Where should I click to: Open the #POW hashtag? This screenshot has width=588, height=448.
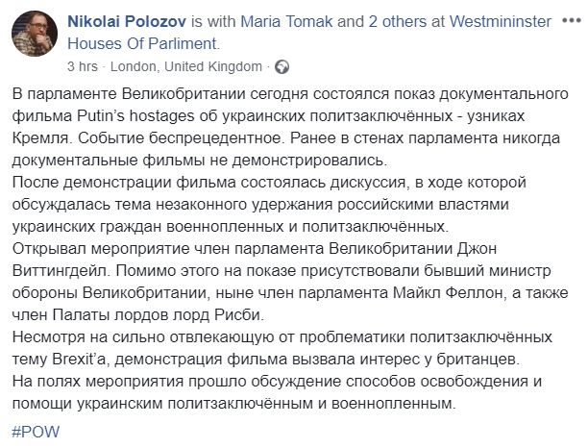pyautogui.click(x=36, y=432)
